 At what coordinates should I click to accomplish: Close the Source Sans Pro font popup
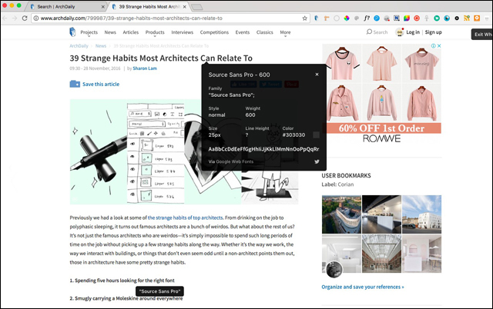(317, 75)
